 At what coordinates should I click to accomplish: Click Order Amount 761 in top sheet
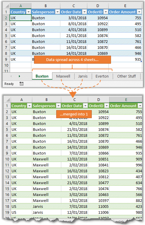[x=125, y=42]
